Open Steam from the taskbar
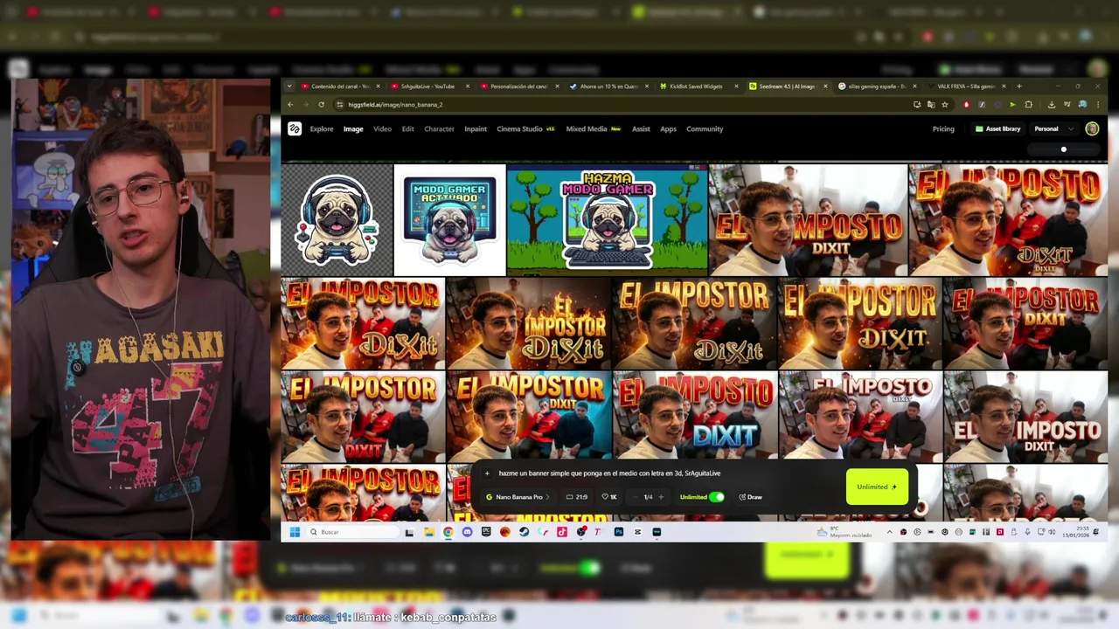Screen dimensions: 1119x629 pyautogui.click(x=524, y=532)
